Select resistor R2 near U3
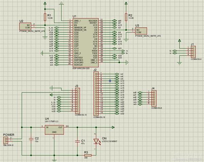Image resolution: width=204 pixels, height=162 pixels. (x=126, y=17)
